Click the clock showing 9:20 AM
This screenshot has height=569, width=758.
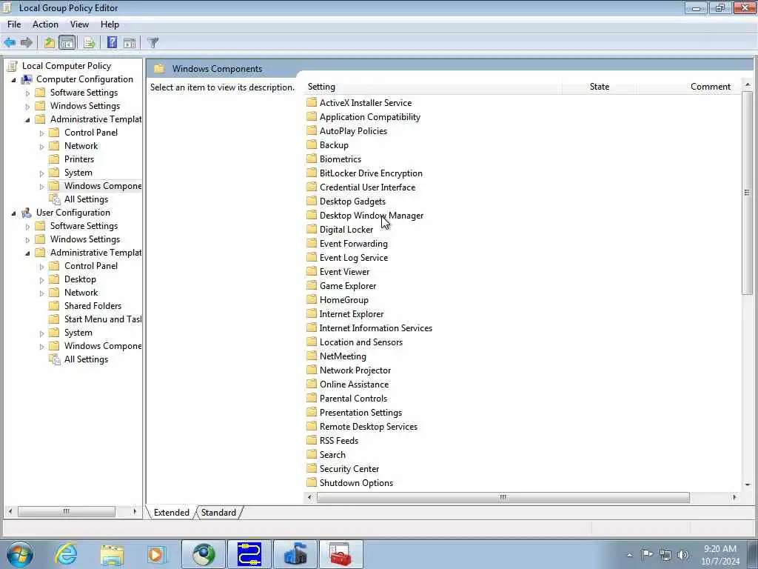click(x=720, y=549)
